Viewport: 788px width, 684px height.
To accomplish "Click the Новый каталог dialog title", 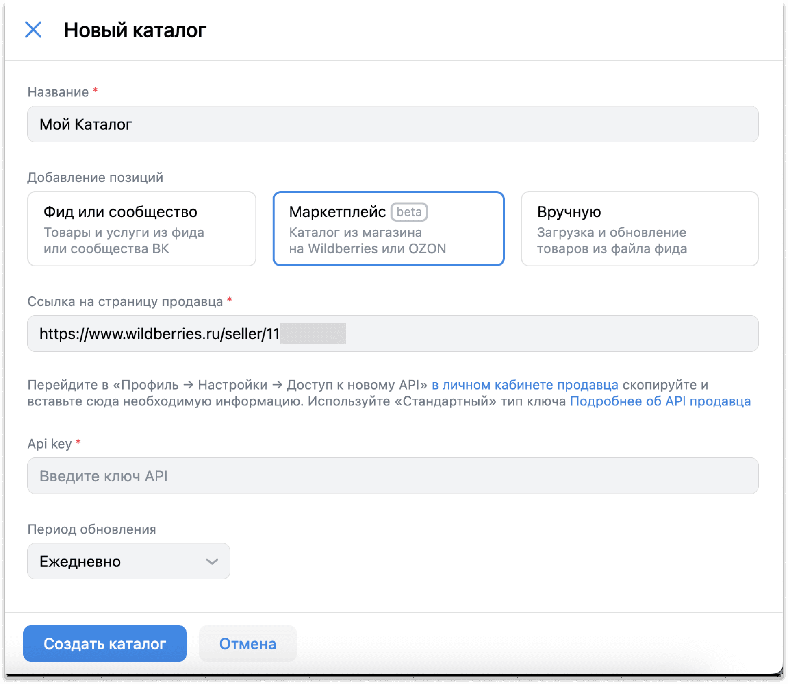I will [x=135, y=30].
